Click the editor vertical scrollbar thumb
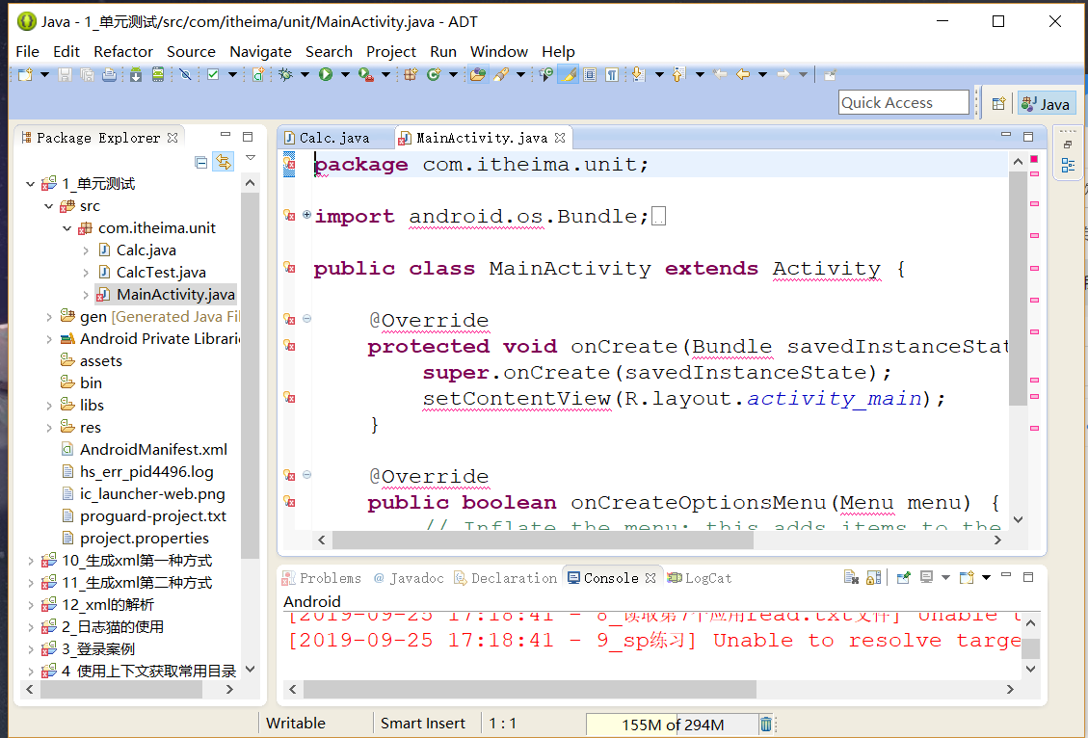Screen dimensions: 1088x738 pos(1018,289)
